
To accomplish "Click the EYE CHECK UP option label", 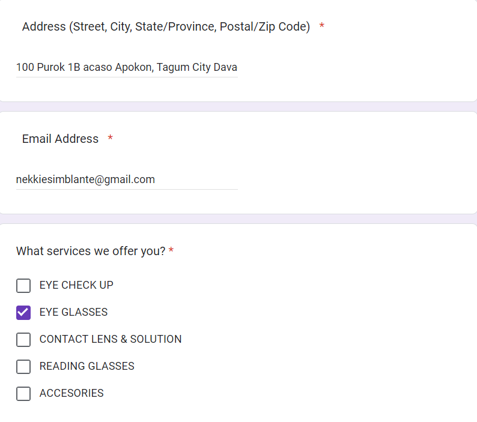I will coord(76,285).
